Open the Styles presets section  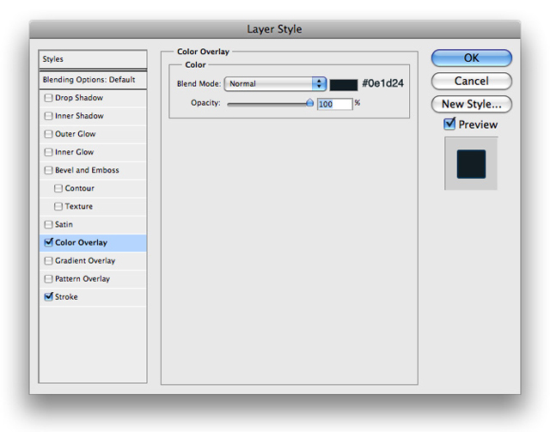[x=93, y=59]
